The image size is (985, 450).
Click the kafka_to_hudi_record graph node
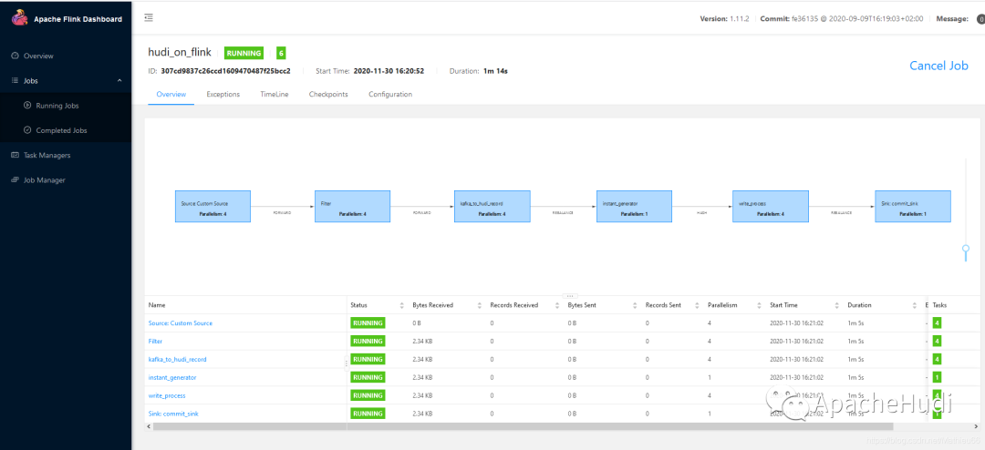pyautogui.click(x=492, y=206)
